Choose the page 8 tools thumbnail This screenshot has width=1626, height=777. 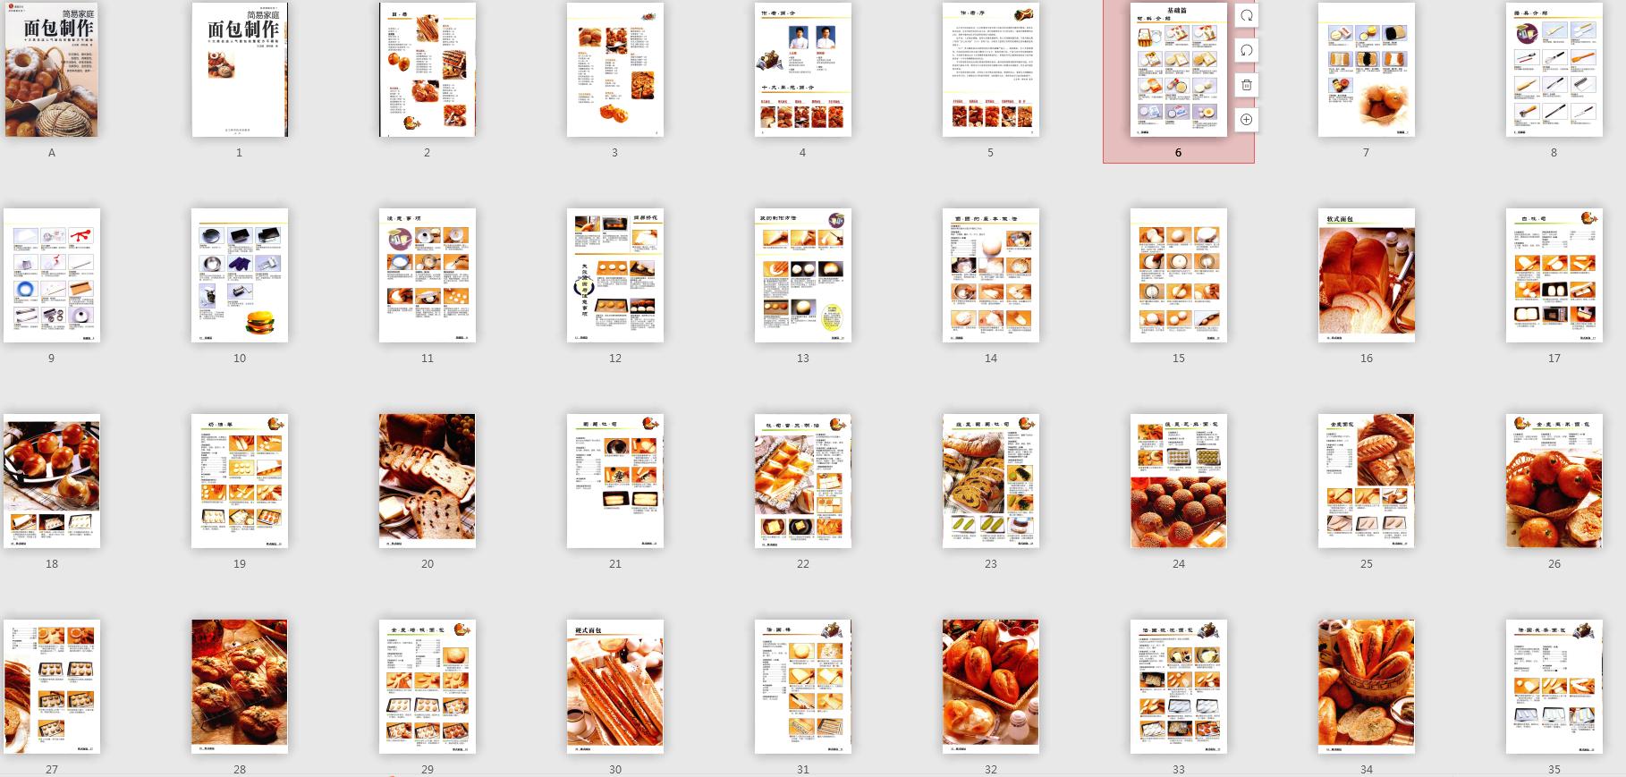pos(1554,70)
